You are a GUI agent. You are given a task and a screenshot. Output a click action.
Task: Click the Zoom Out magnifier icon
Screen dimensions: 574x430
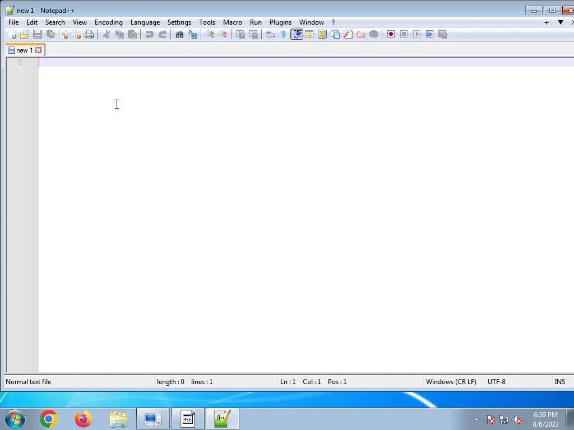(x=223, y=34)
